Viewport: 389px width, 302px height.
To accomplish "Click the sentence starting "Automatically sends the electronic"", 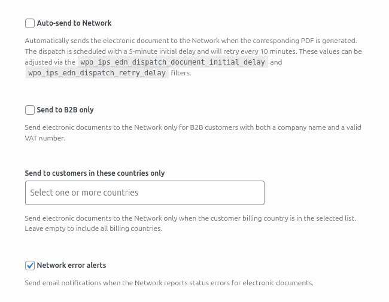I will click(190, 41).
